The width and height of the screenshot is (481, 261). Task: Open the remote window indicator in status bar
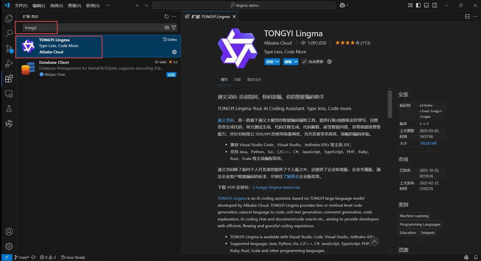(x=7, y=257)
